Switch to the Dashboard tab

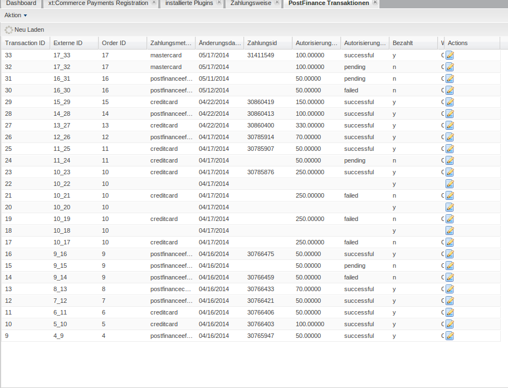(21, 3)
